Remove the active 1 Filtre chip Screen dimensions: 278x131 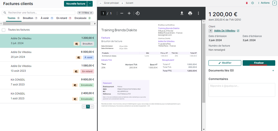(91, 13)
